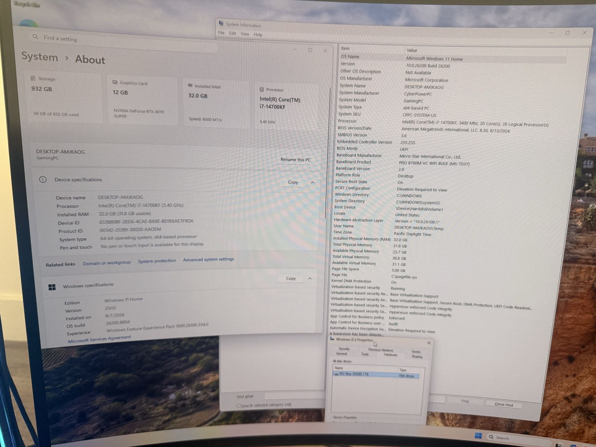Click the Rename this PC button
This screenshot has height=447, width=596.
(295, 159)
